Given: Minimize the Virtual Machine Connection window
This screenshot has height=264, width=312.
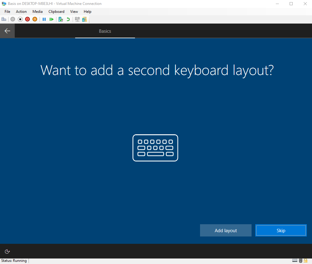Looking at the screenshot, I should pos(277,4).
